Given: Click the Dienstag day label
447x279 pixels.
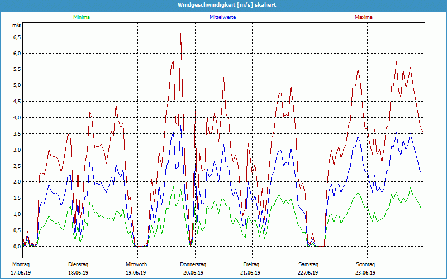Looking at the screenshot, I should [78, 264].
